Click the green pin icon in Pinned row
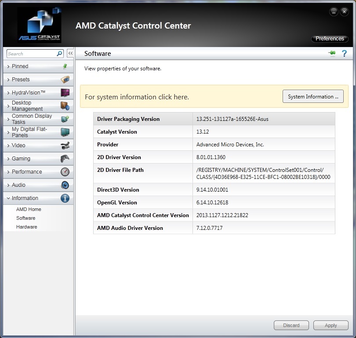Viewport: 356px width, 338px height. point(65,66)
